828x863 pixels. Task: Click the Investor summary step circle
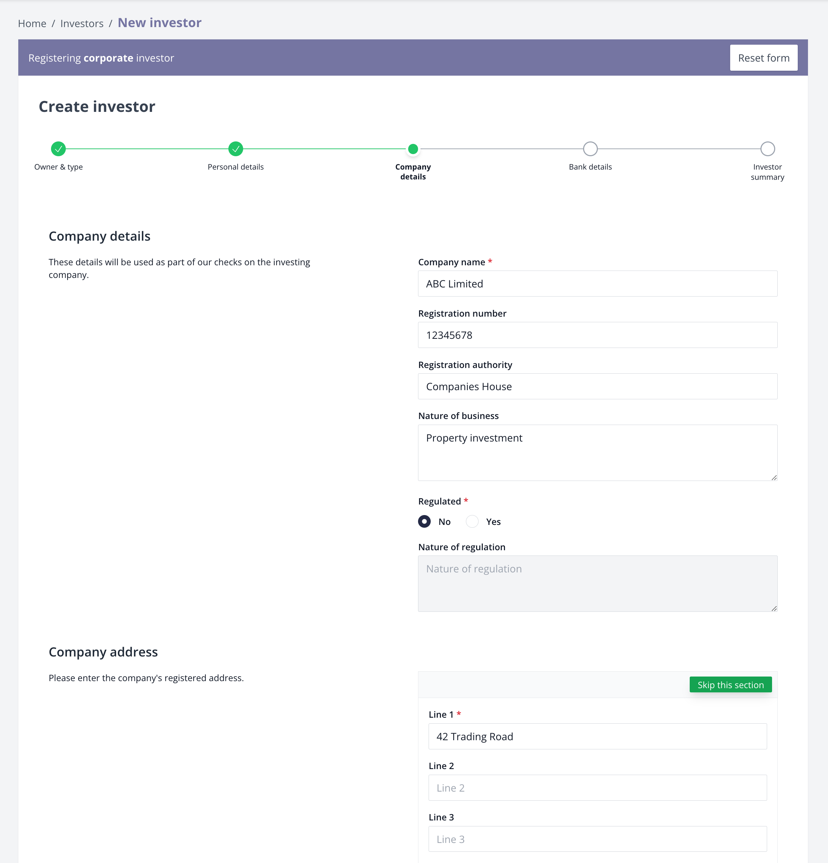click(x=768, y=149)
